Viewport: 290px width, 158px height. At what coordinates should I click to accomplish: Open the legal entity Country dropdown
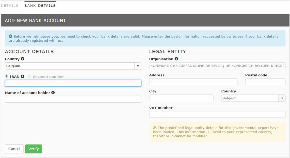[253, 98]
